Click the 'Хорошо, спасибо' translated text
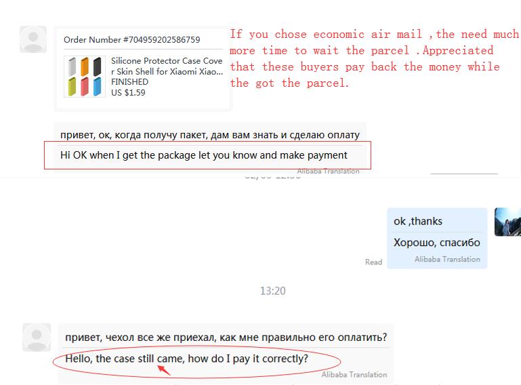Image resolution: width=521 pixels, height=385 pixels. click(x=436, y=243)
